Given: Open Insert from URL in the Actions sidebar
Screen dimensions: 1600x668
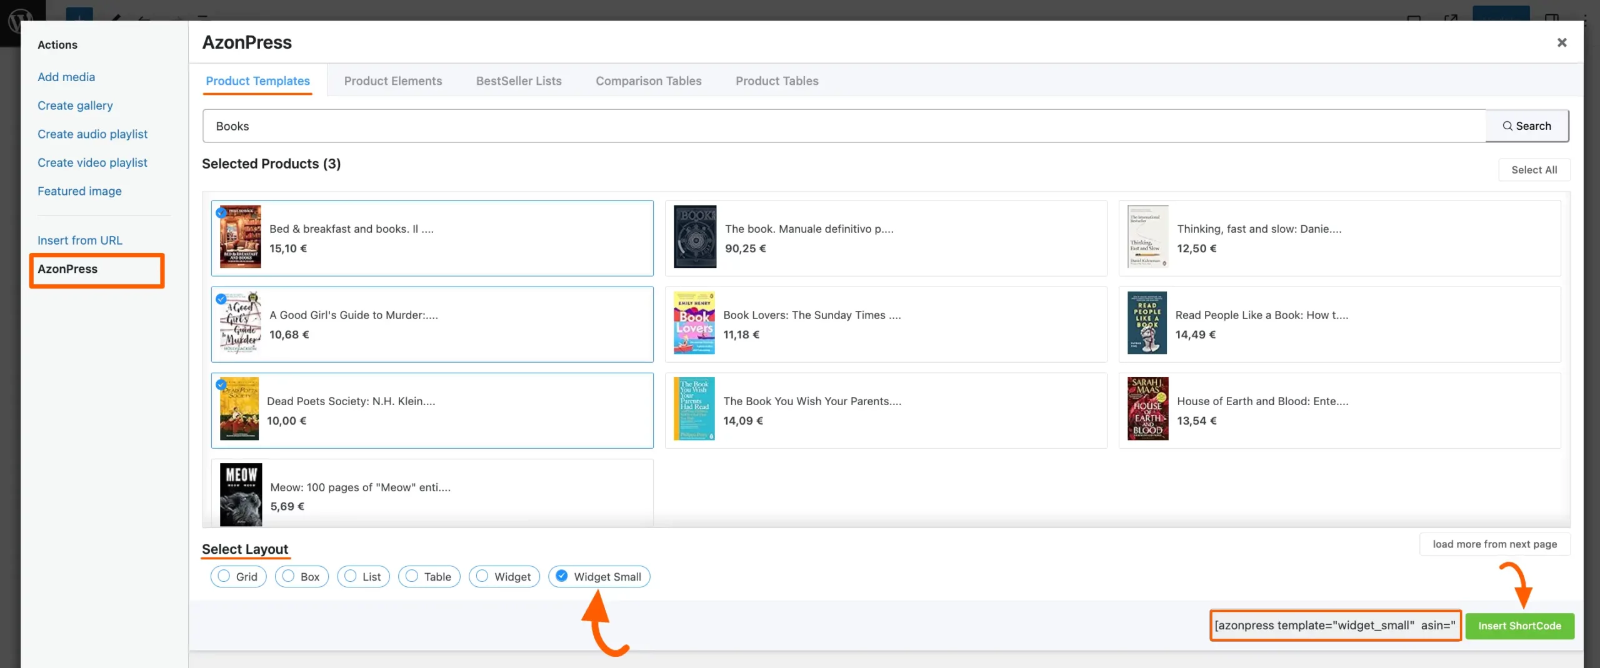Looking at the screenshot, I should click(x=80, y=240).
